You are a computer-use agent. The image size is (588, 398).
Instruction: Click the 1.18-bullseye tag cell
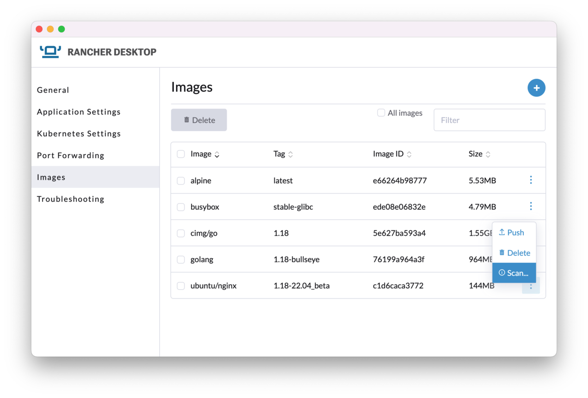click(296, 259)
